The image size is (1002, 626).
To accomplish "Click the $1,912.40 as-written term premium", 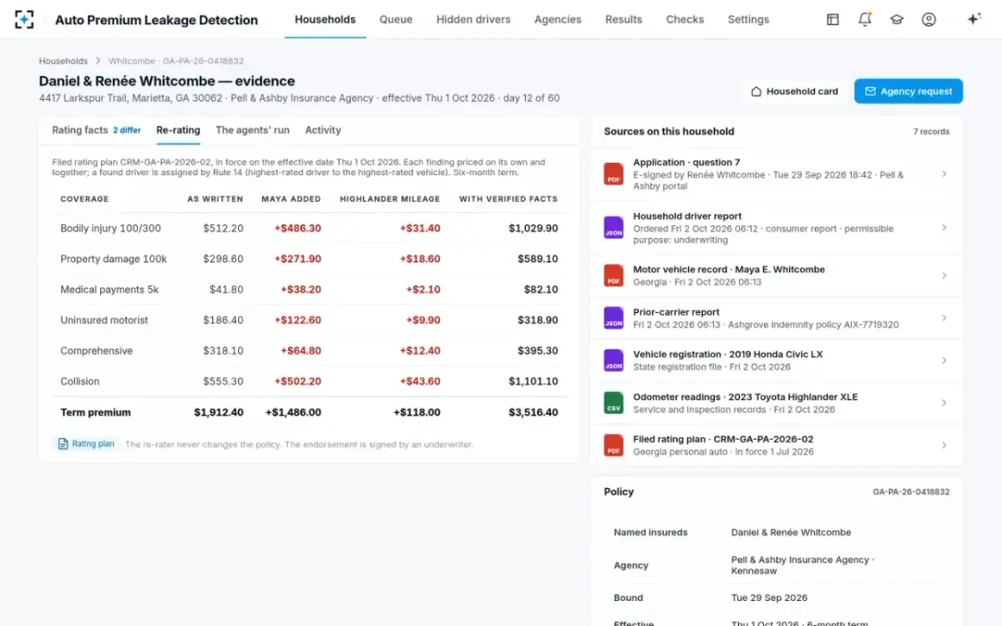I will [219, 412].
